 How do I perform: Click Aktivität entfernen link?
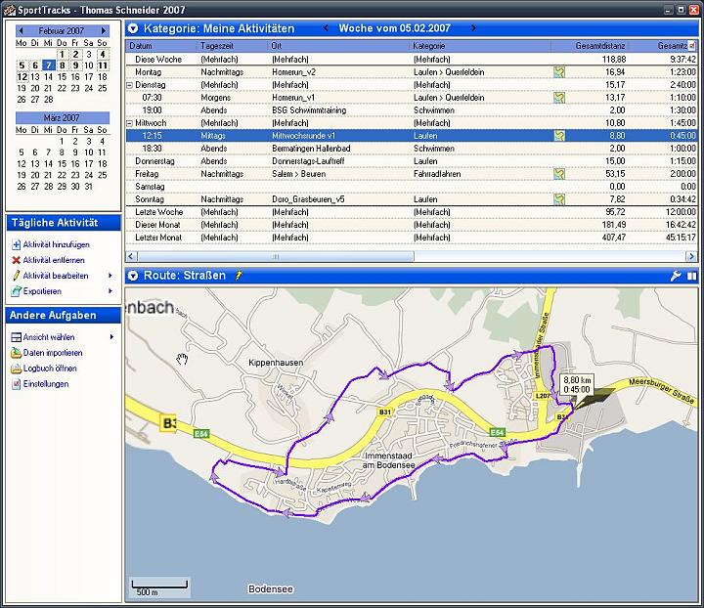54,260
